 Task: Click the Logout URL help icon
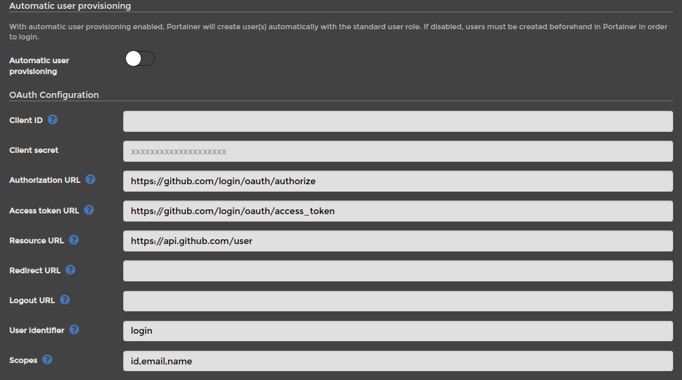pos(65,300)
